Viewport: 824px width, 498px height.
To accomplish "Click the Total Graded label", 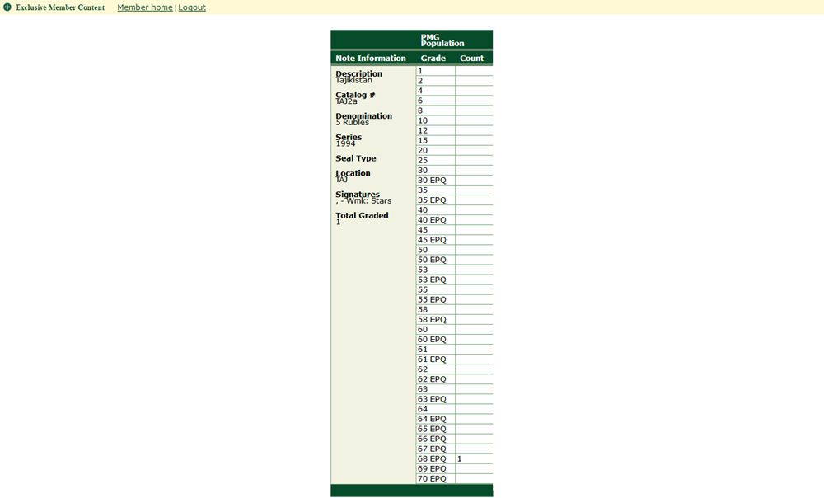I will 362,215.
